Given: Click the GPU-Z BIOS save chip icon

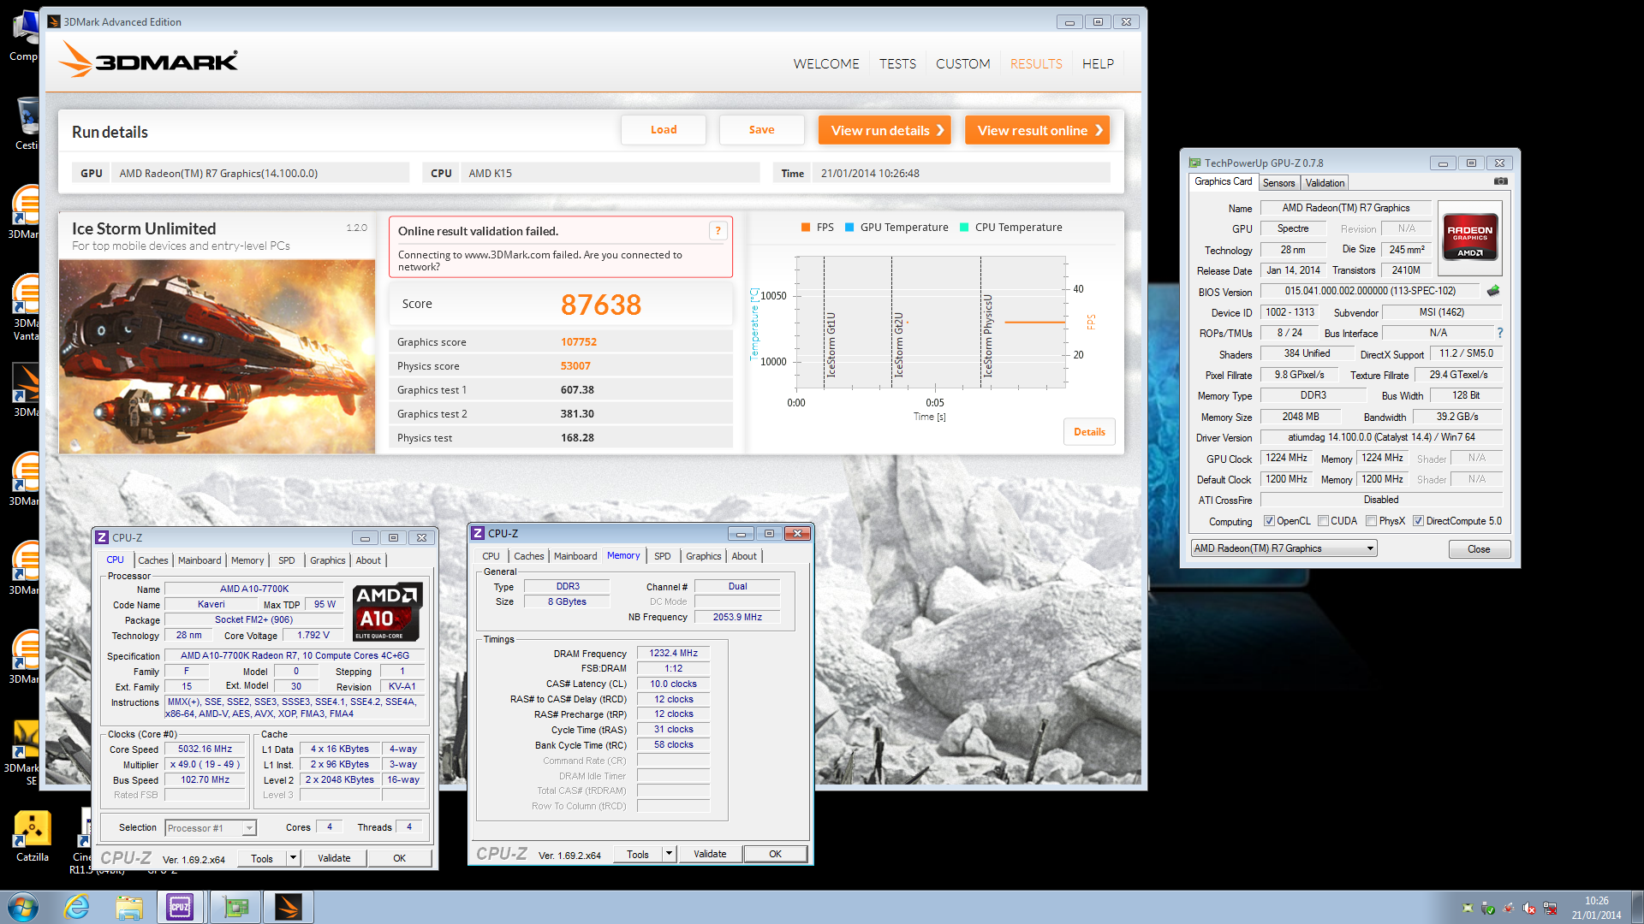Looking at the screenshot, I should [x=1493, y=291].
